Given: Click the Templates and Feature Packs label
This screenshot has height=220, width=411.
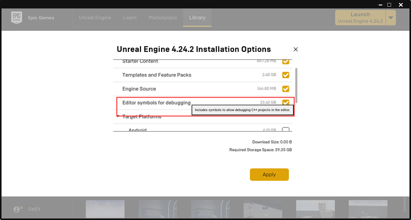Looking at the screenshot, I should click(157, 75).
